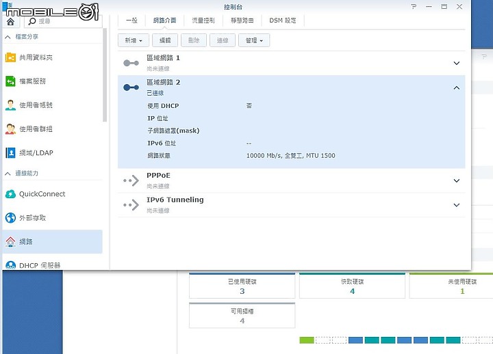
Task: Expand the 區域網路 1 details chevron
Action: 457,63
